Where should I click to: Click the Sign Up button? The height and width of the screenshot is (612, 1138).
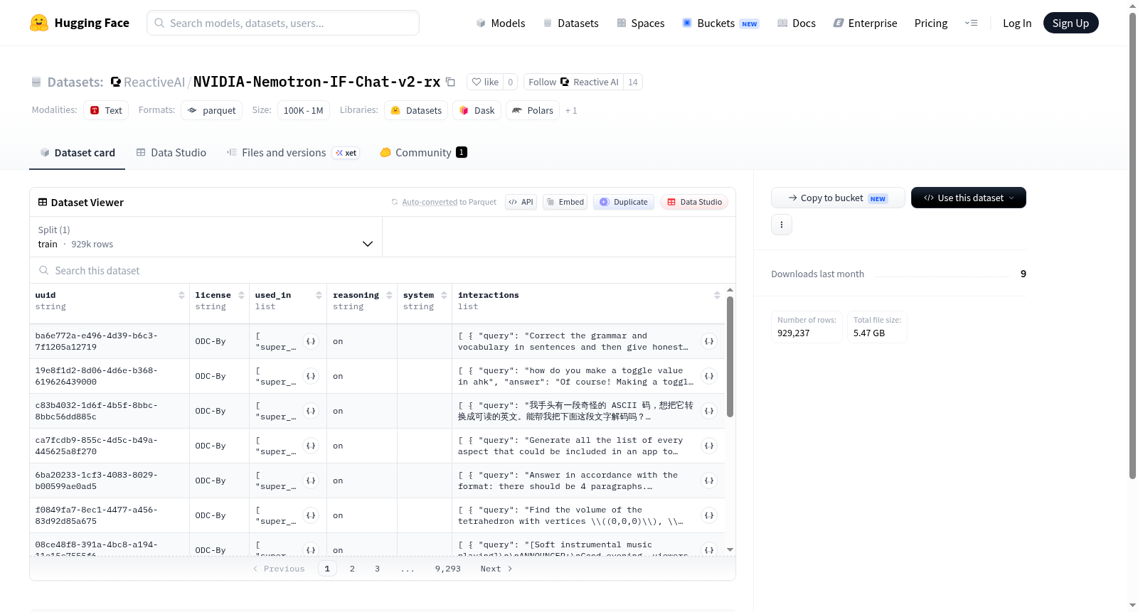(x=1070, y=23)
